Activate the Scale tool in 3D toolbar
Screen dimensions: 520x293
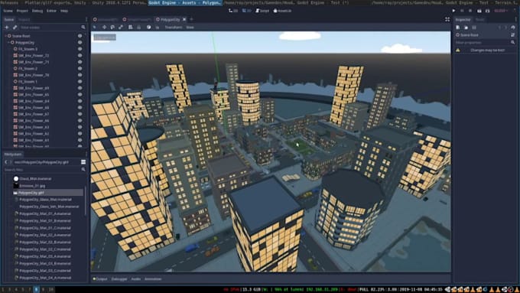[x=121, y=28]
